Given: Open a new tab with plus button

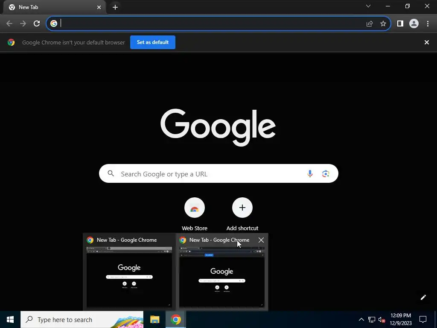Looking at the screenshot, I should [115, 7].
